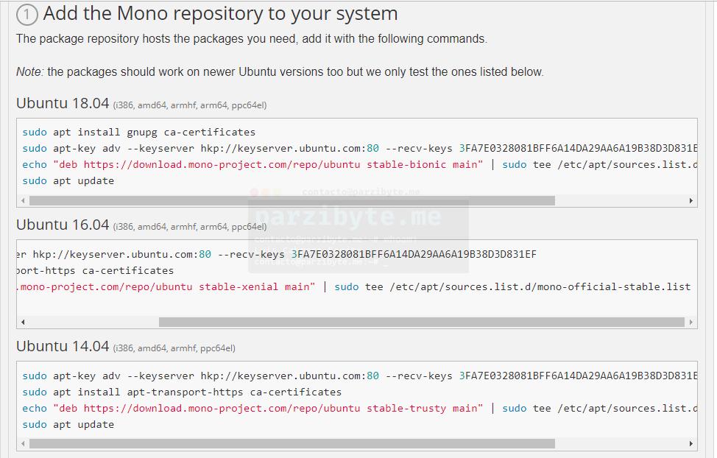Click left scroll arrow in Ubuntu 18.04 code block
Screen dimensions: 717x458
coord(23,200)
